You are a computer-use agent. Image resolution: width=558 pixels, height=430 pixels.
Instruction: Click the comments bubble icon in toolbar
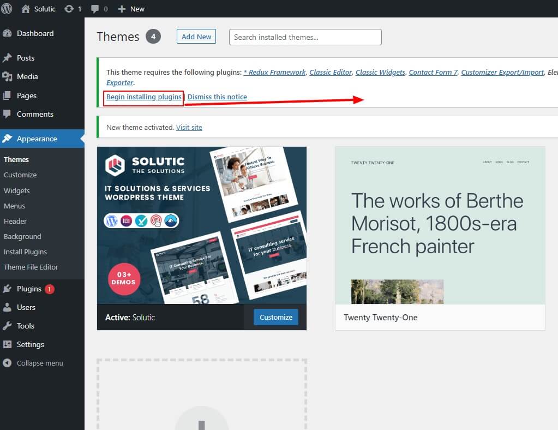pyautogui.click(x=96, y=9)
